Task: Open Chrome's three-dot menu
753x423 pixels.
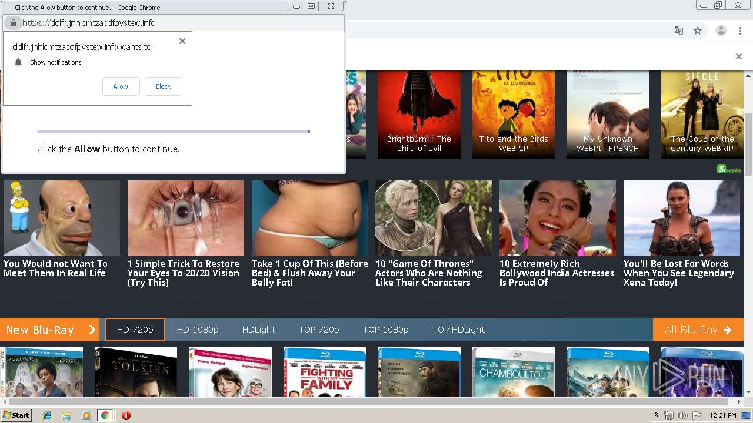Action: (x=740, y=31)
